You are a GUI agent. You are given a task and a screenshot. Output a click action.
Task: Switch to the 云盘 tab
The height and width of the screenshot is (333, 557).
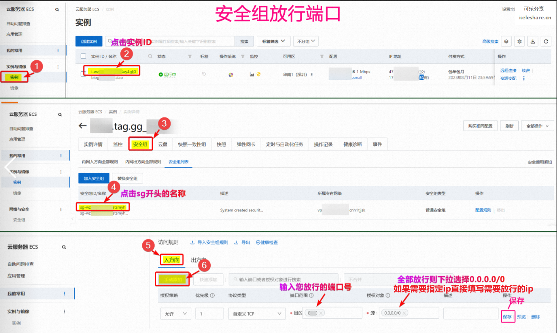163,144
